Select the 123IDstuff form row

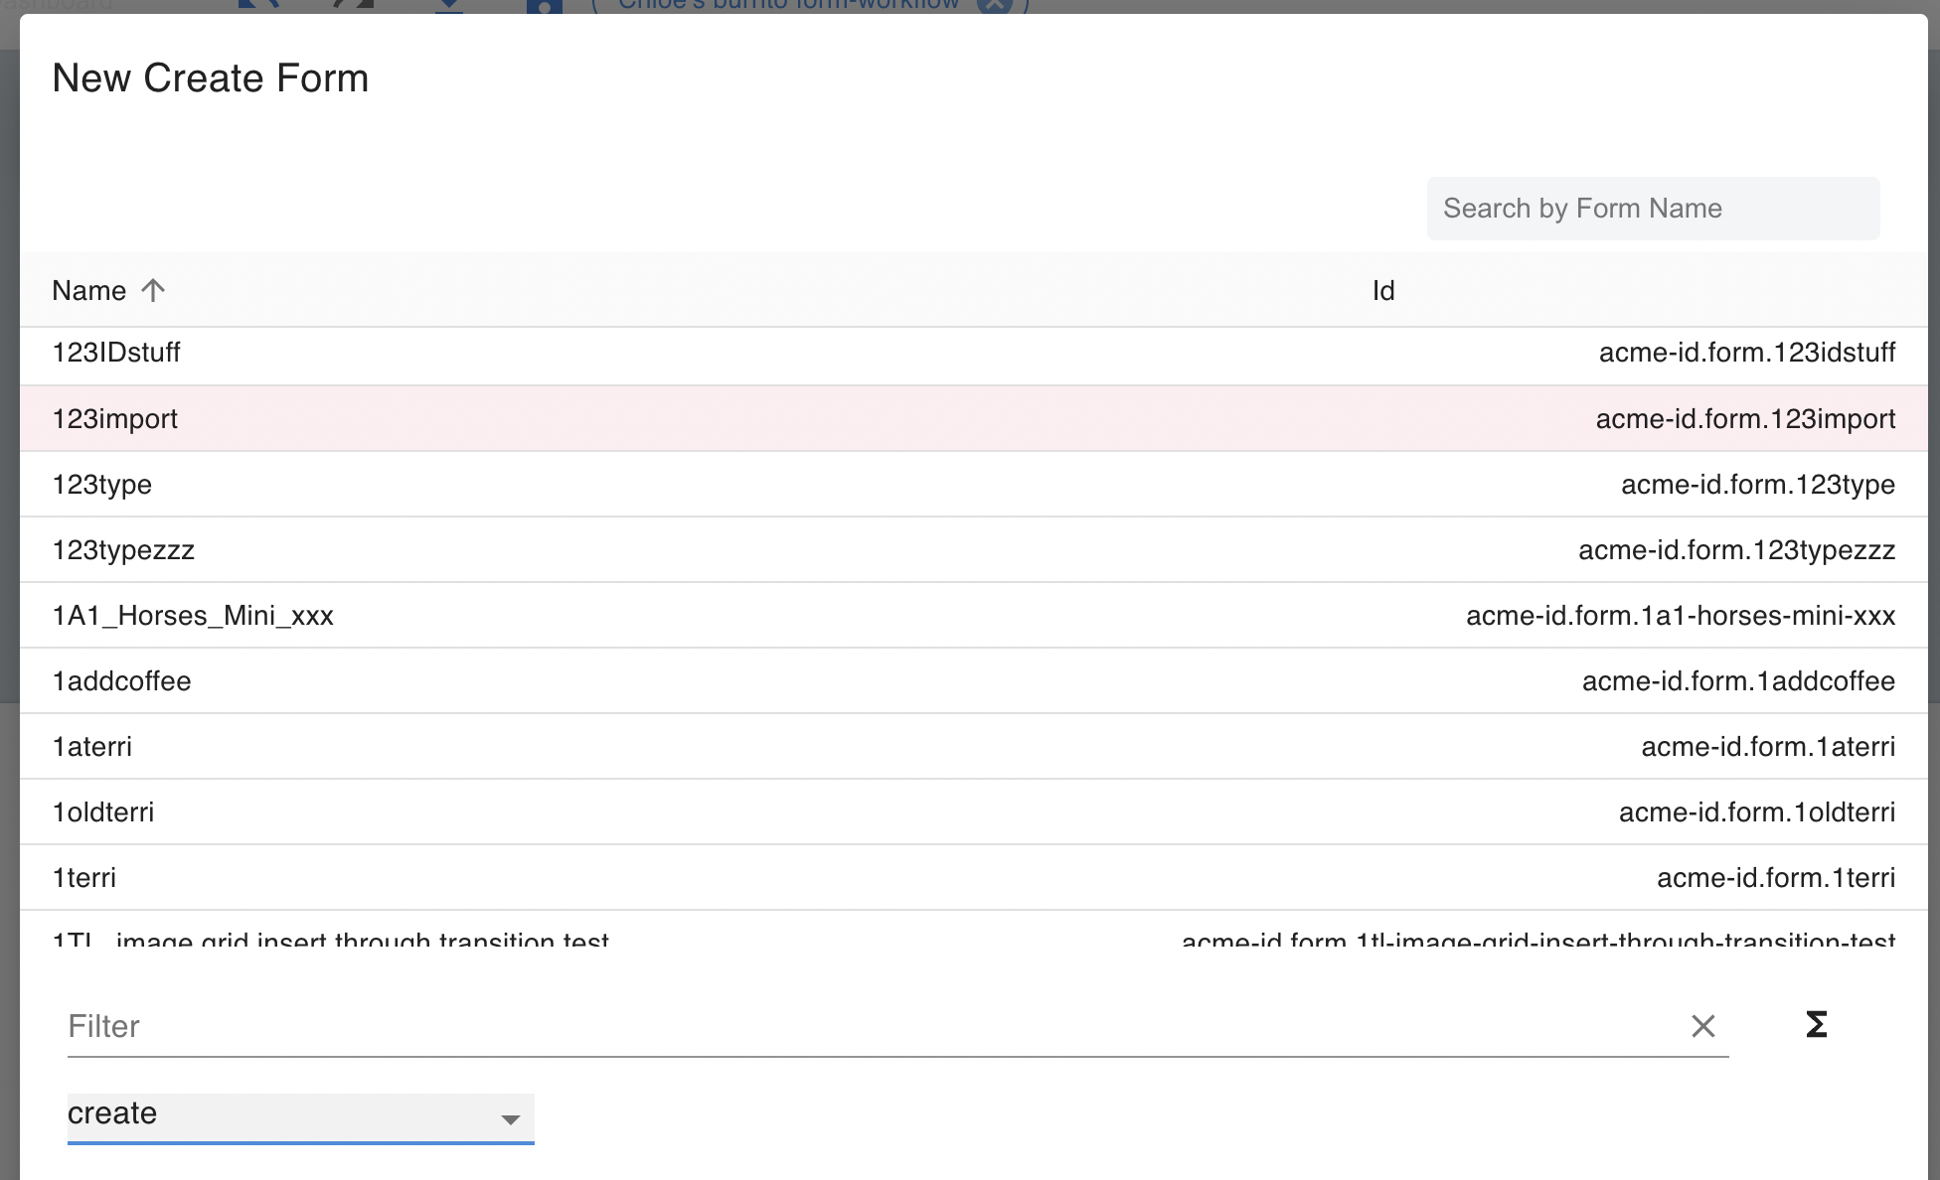(116, 353)
